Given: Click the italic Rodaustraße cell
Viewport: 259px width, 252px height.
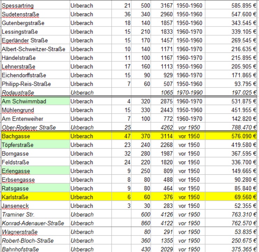Looking at the screenshot, I should [x=35, y=93].
